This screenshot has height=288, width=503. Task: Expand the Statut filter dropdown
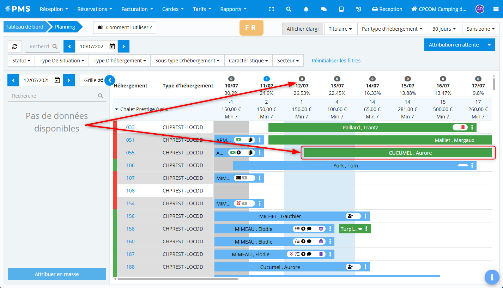[21, 61]
